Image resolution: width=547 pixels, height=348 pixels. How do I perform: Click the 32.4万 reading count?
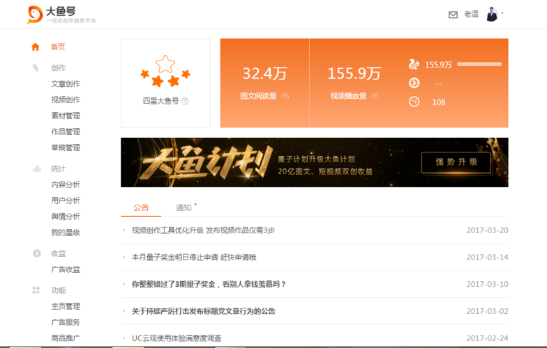pyautogui.click(x=264, y=74)
